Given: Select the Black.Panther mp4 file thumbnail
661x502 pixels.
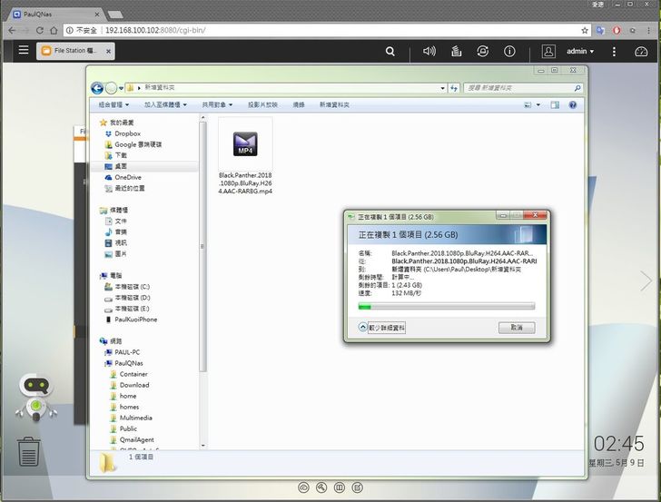Looking at the screenshot, I should coord(245,145).
